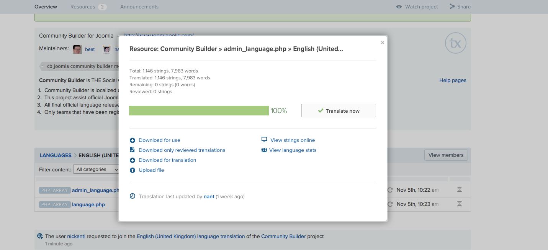Screen dimensions: 548x250
Task: Choose Download for translation
Action: point(167,160)
